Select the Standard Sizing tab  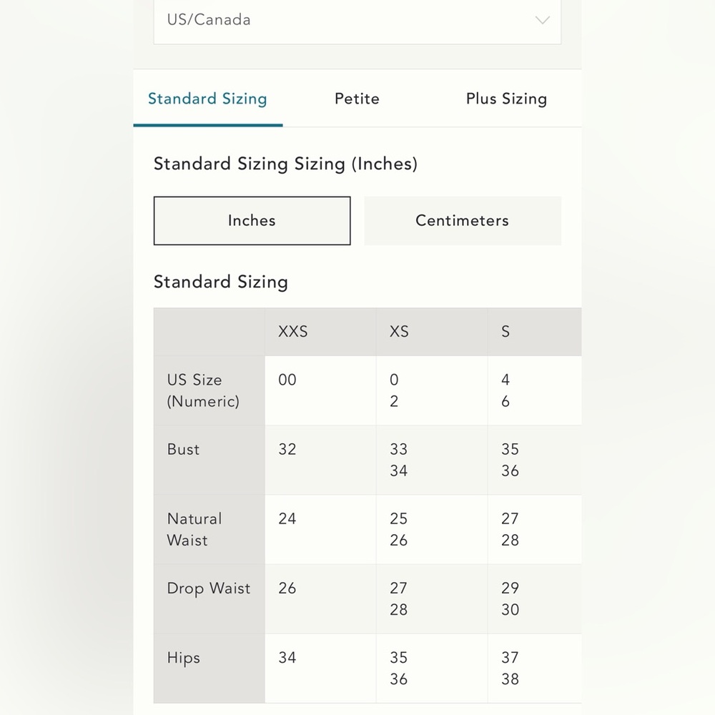click(x=207, y=99)
